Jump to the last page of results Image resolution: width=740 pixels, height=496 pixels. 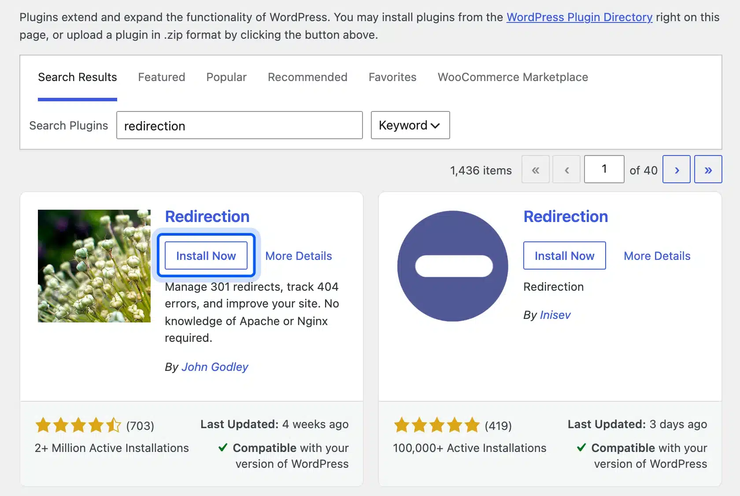[x=708, y=169]
